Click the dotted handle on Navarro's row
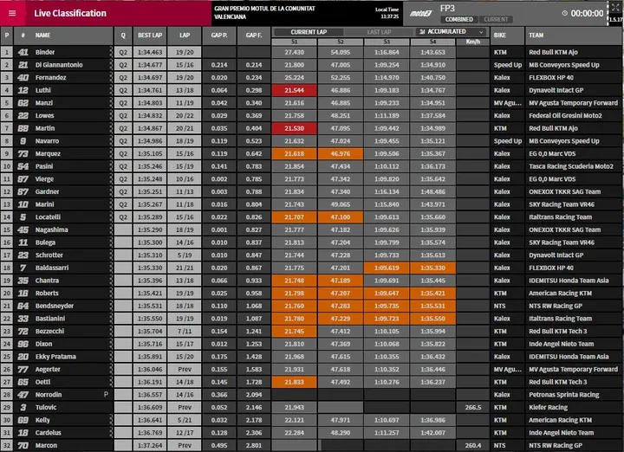Screen dimensions: 624x452 pos(111,141)
